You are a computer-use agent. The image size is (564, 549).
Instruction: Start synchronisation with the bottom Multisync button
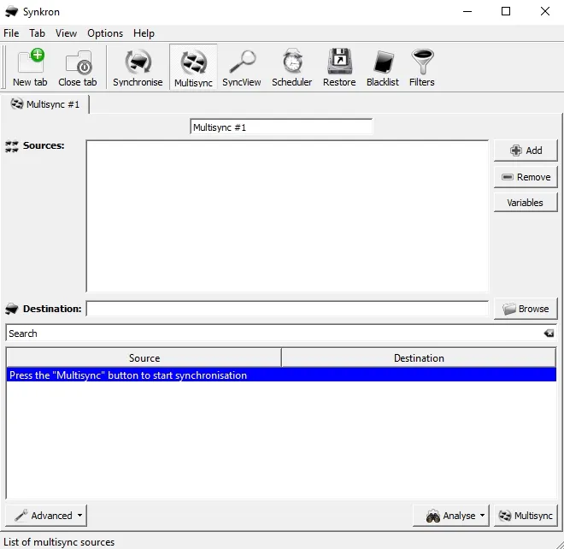(526, 516)
